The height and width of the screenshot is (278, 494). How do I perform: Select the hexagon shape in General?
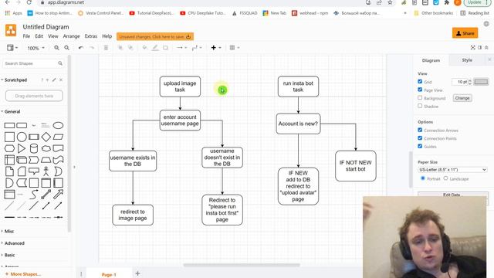[9, 148]
